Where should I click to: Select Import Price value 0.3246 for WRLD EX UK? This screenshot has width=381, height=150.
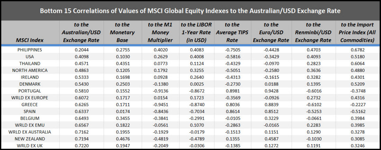pyautogui.click(x=357, y=146)
